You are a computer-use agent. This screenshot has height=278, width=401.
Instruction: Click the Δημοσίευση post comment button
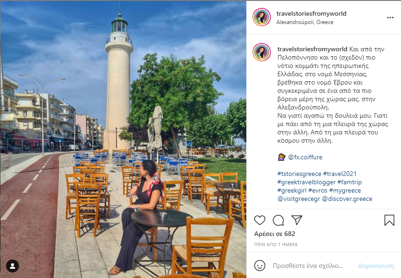(376, 266)
